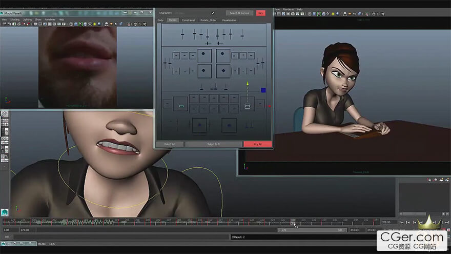
Task: Switch to the Body tab
Action: (160, 20)
